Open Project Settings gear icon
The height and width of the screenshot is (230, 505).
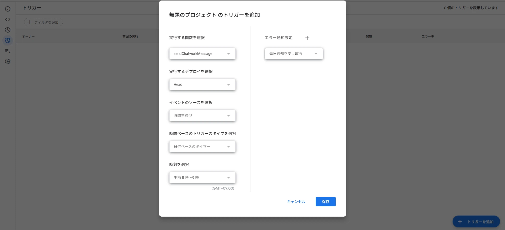(8, 61)
